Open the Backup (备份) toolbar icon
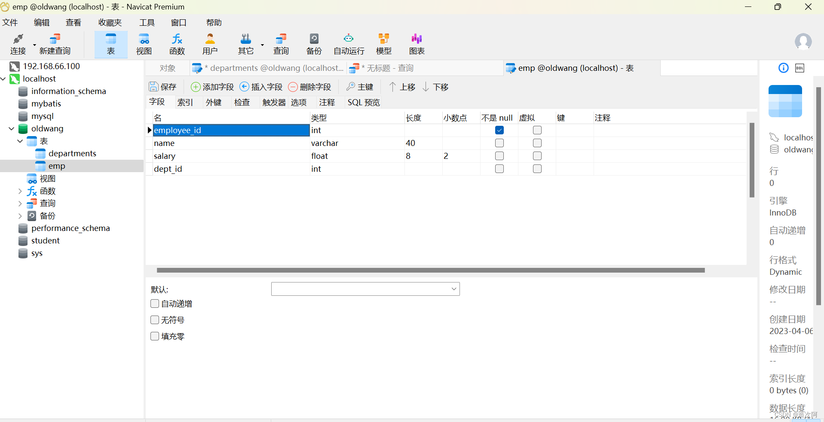824x422 pixels. [x=314, y=44]
